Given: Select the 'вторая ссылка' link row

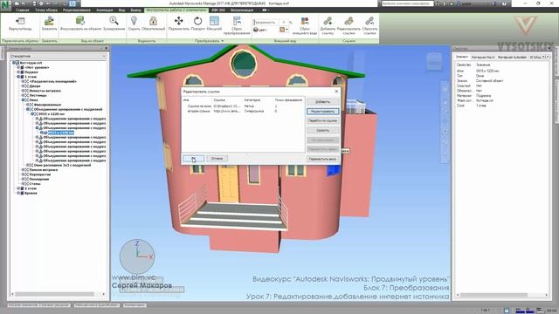Looking at the screenshot, I should pos(243,111).
